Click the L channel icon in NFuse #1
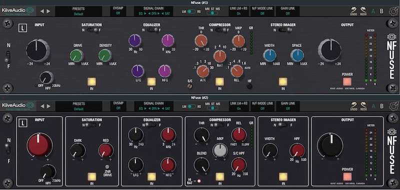Image resolution: width=400 pixels, height=190 pixels. click(x=22, y=28)
